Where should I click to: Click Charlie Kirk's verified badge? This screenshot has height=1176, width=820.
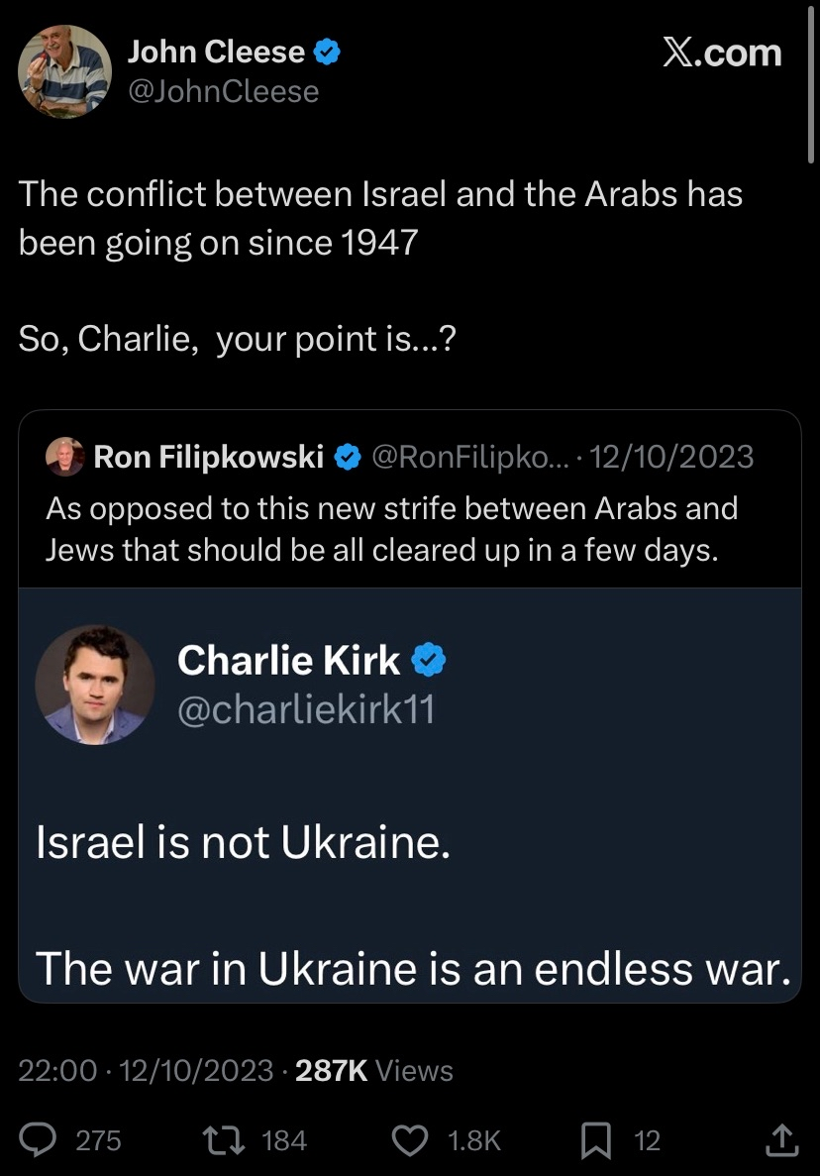tap(430, 660)
